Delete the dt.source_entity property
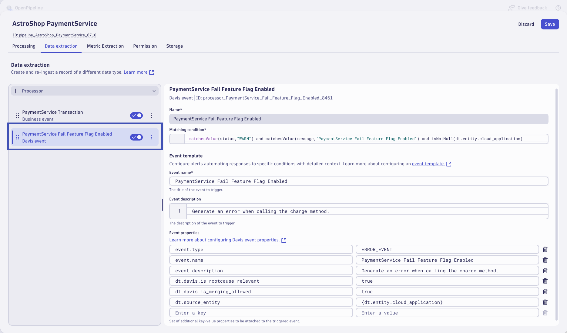567x333 pixels. click(545, 302)
